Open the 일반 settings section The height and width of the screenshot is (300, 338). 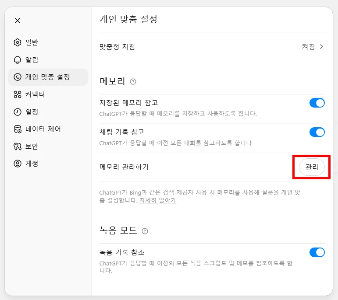tap(48, 42)
